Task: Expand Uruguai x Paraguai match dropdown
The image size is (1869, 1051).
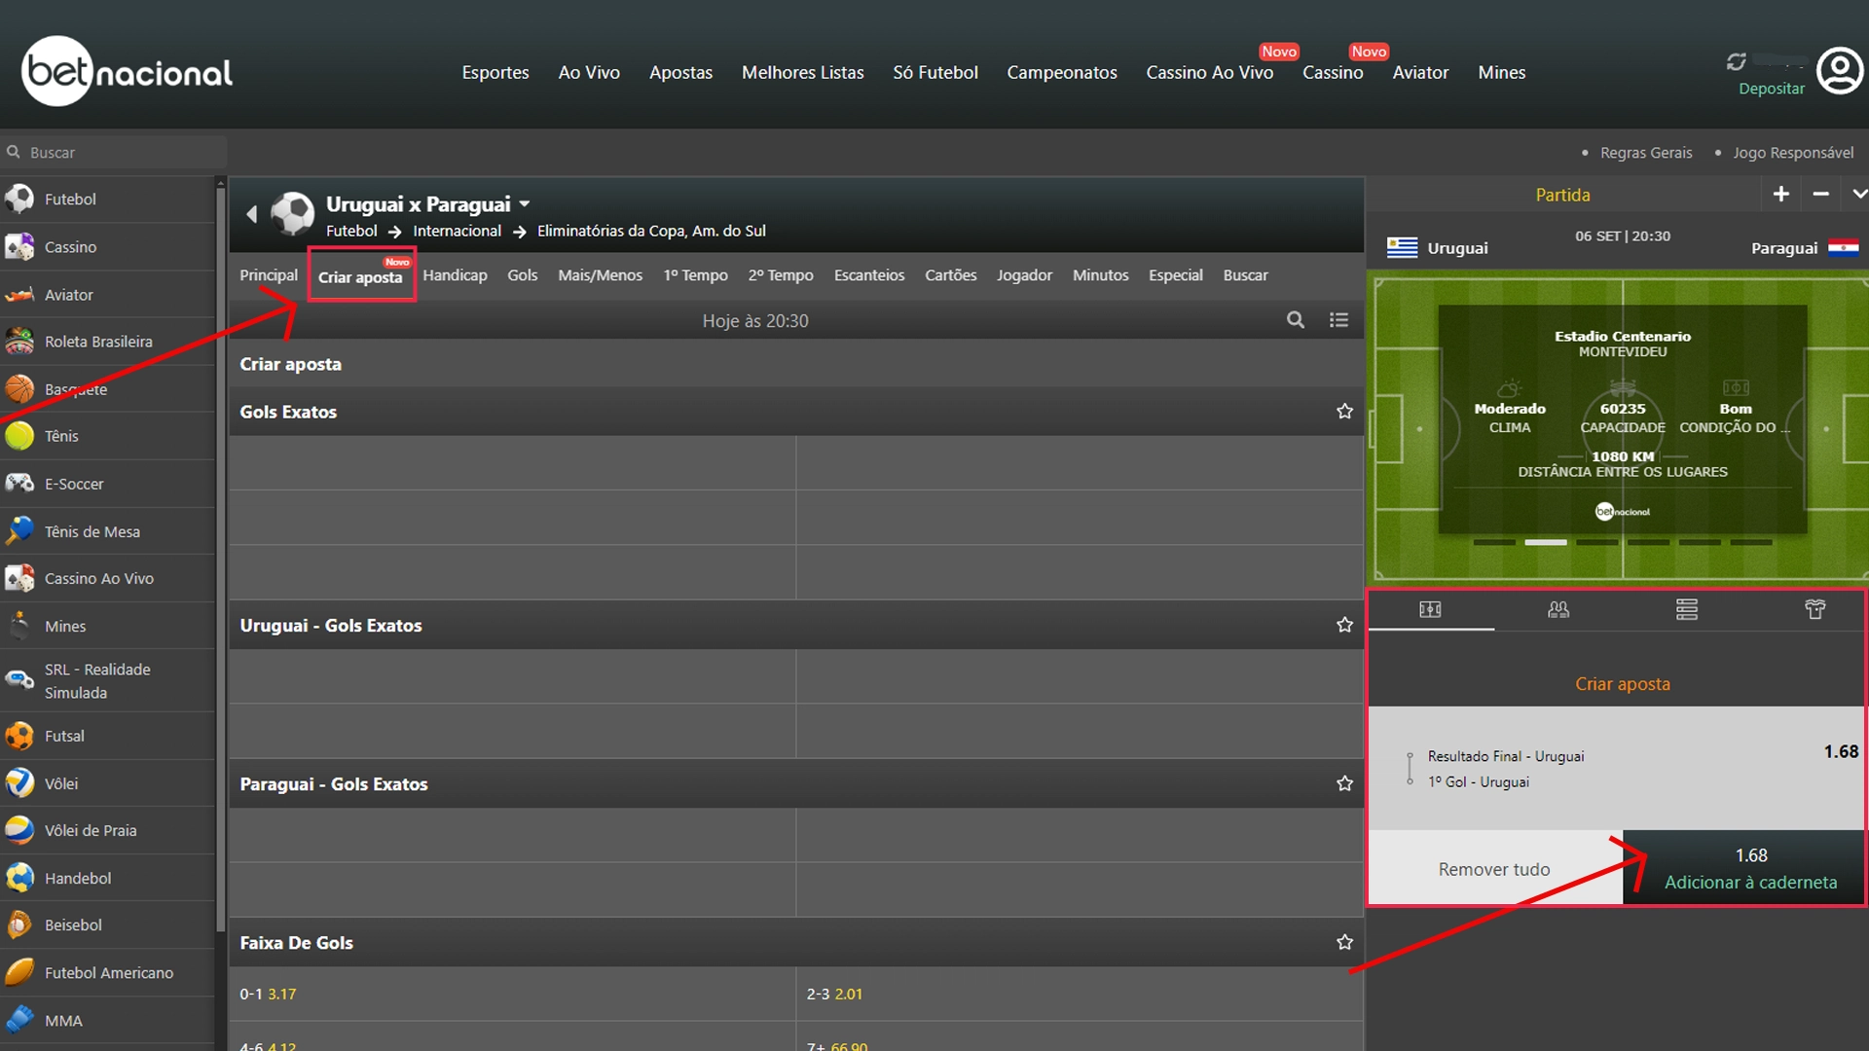Action: tap(525, 204)
